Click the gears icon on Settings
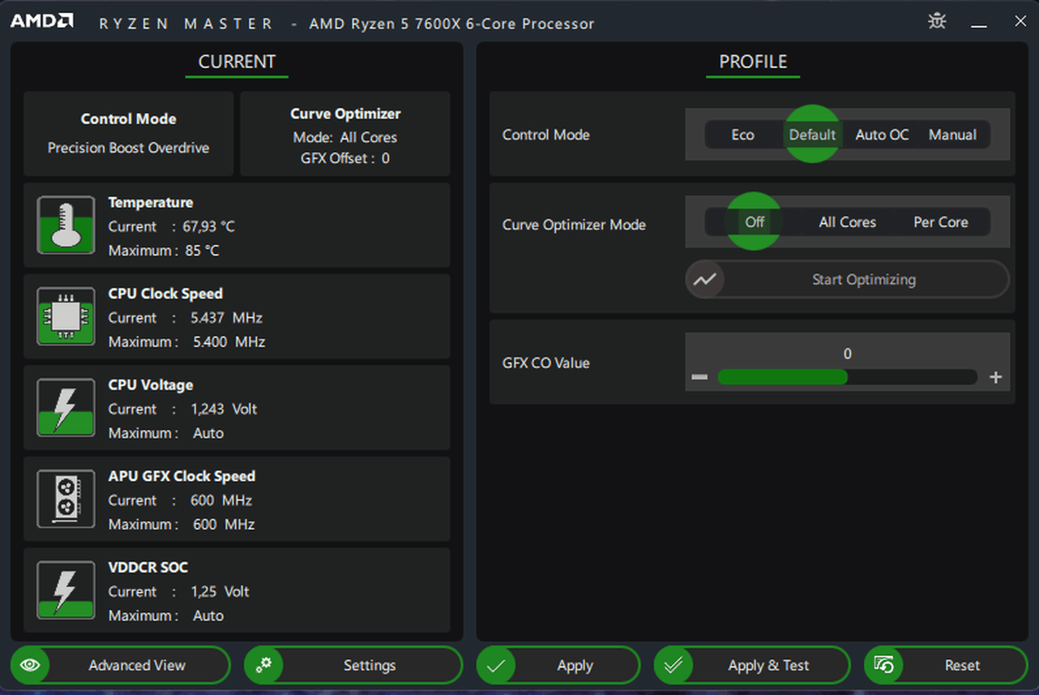Image resolution: width=1039 pixels, height=695 pixels. [264, 665]
